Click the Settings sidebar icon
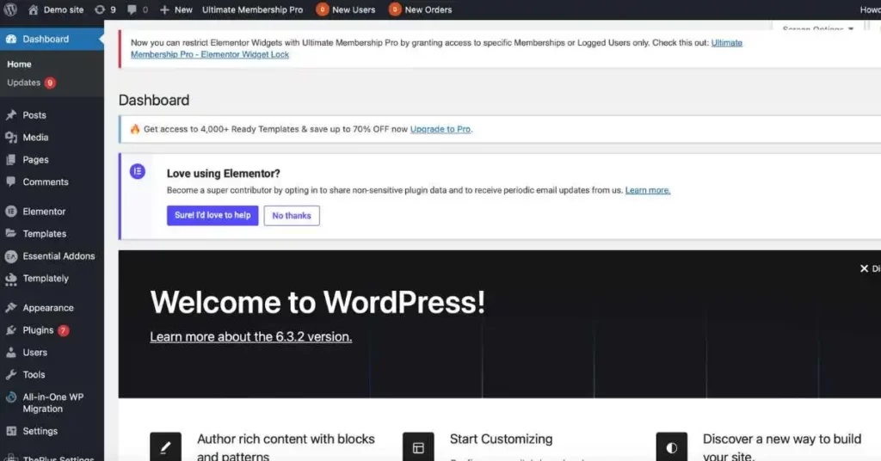 [11, 431]
